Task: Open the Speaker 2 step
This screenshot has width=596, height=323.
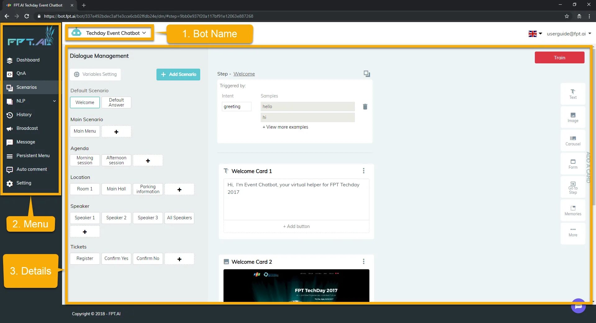Action: 116,218
